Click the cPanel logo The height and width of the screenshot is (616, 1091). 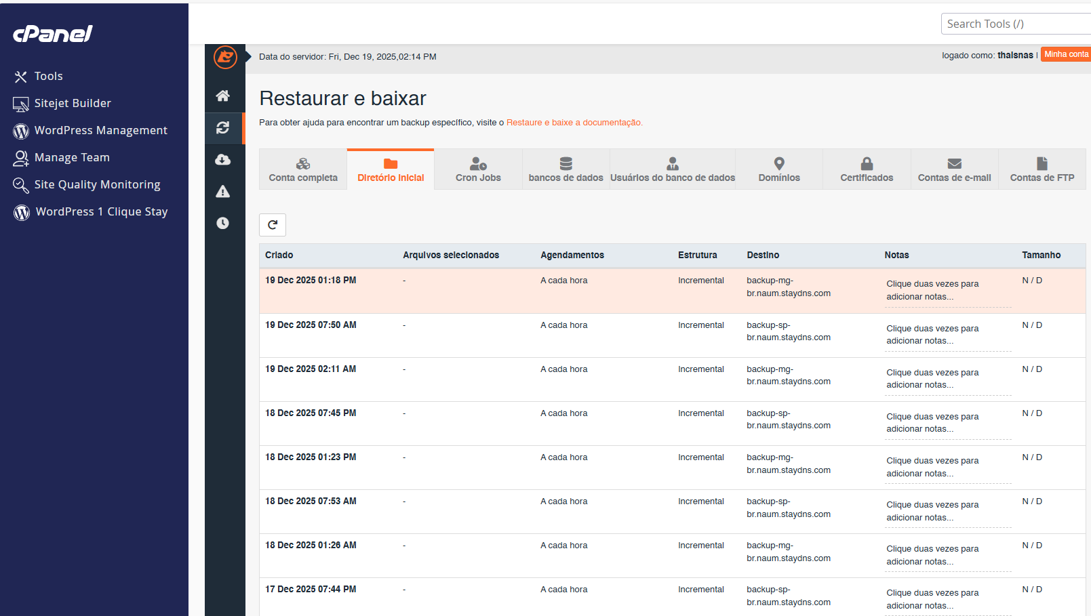(x=51, y=34)
